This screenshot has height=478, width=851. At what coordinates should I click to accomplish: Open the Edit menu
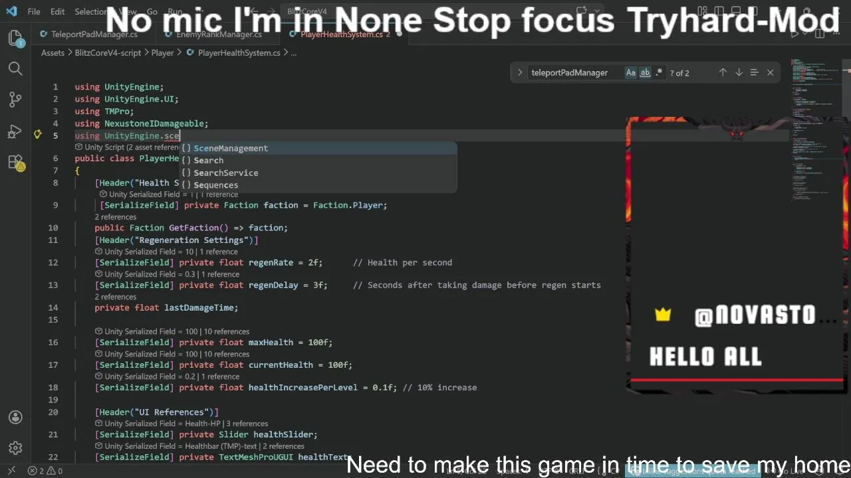58,11
